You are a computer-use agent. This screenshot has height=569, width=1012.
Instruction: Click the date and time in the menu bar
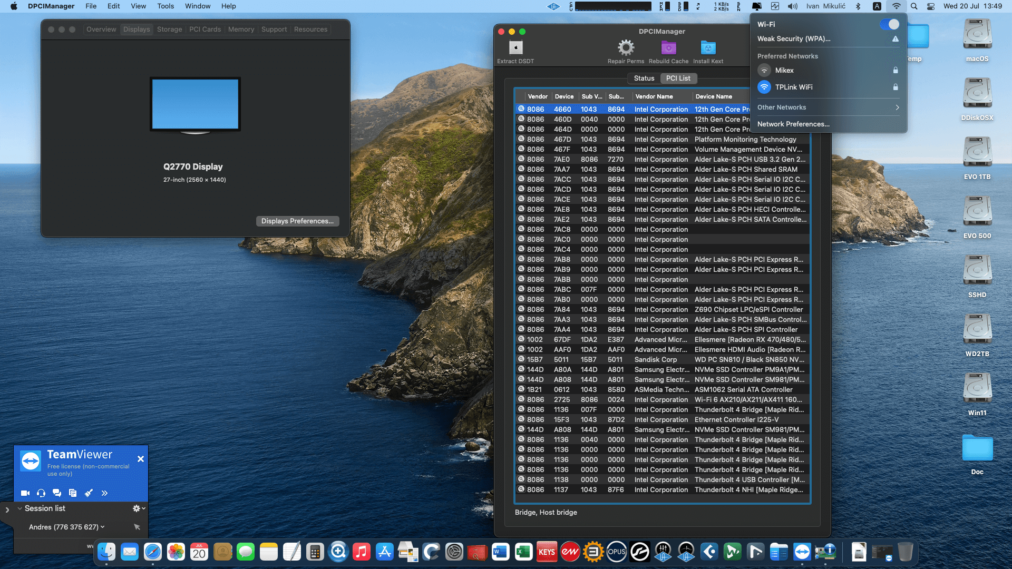click(972, 6)
